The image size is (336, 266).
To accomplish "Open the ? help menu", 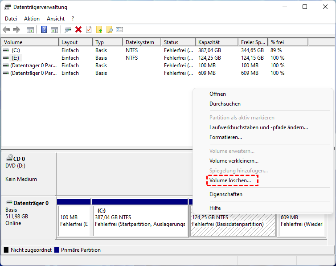I will (73, 19).
